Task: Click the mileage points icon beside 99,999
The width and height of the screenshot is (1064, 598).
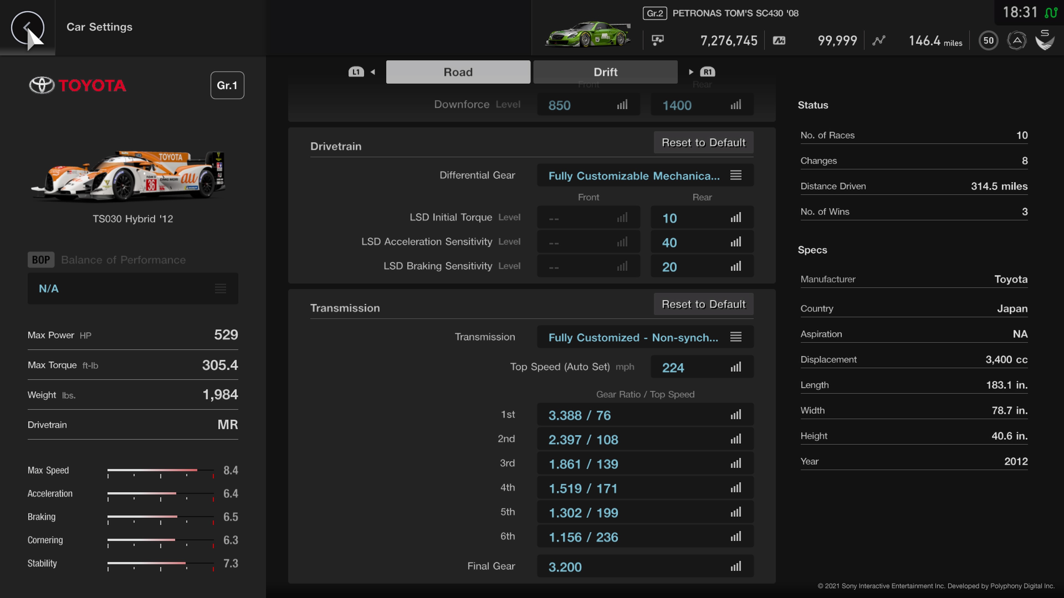Action: [779, 40]
